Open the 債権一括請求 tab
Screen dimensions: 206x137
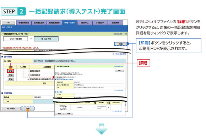70,23
